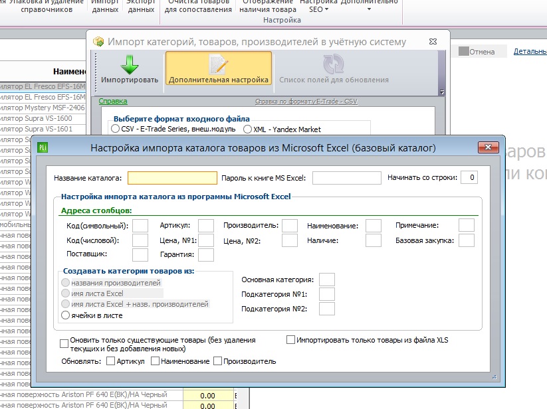The image size is (547, 409).
Task: Click the Производитель column address box
Action: tap(290, 225)
